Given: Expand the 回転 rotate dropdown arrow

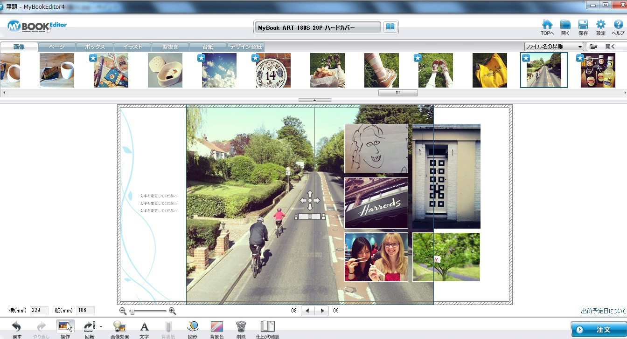Looking at the screenshot, I should pyautogui.click(x=101, y=327).
